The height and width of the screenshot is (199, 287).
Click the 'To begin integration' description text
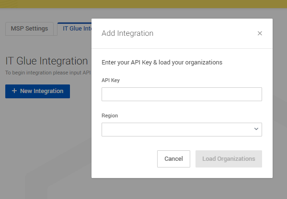(x=48, y=73)
